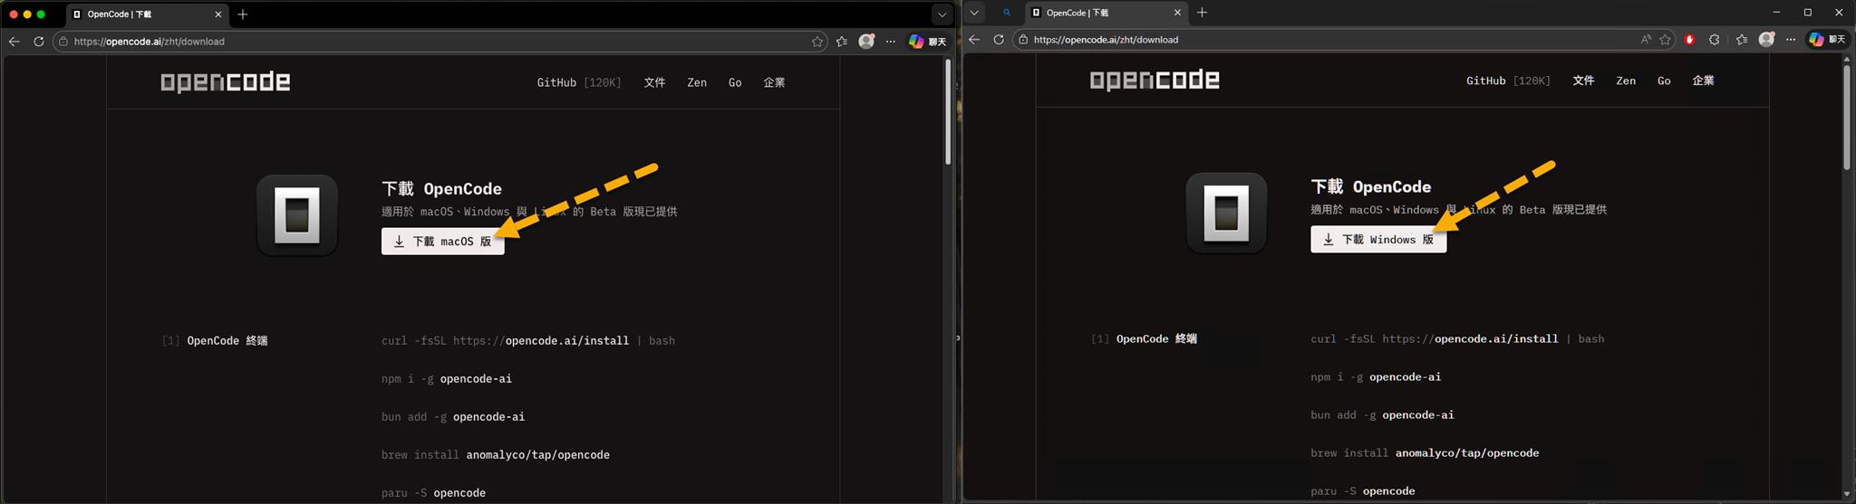1856x504 pixels.
Task: Open a new tab in the macOS browser
Action: (242, 14)
